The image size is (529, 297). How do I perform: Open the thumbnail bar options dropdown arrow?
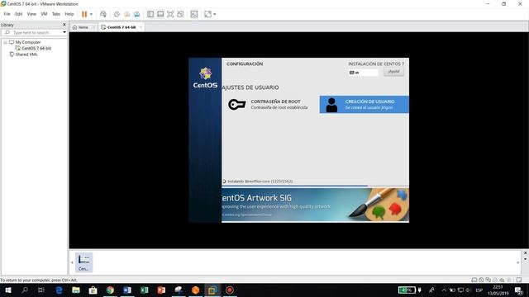pos(526,259)
